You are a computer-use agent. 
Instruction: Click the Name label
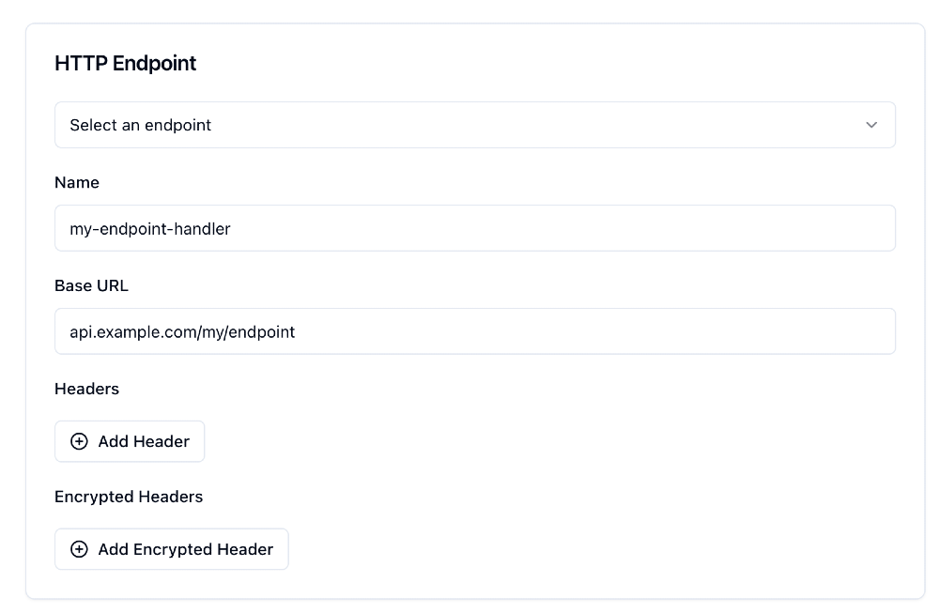pyautogui.click(x=77, y=182)
